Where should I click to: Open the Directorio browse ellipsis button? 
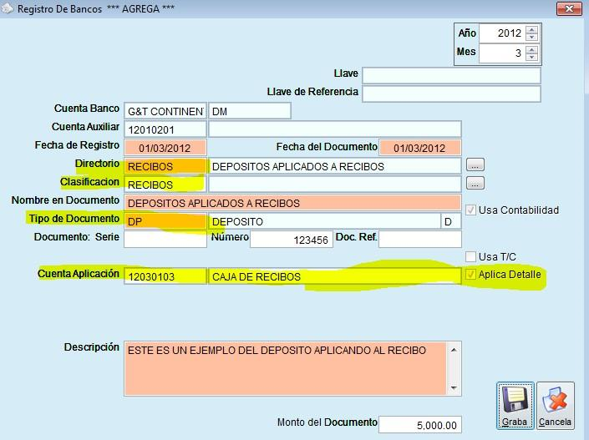475,165
